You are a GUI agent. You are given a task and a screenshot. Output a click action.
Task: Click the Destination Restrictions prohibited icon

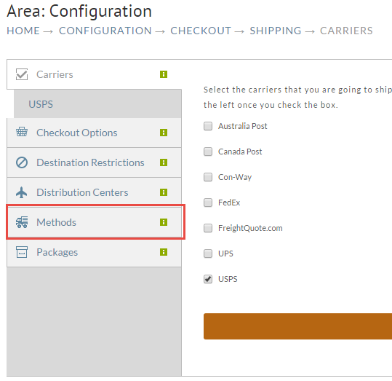point(22,162)
